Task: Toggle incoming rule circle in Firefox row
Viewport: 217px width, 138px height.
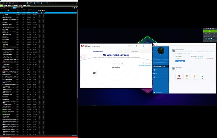Action: [40, 44]
